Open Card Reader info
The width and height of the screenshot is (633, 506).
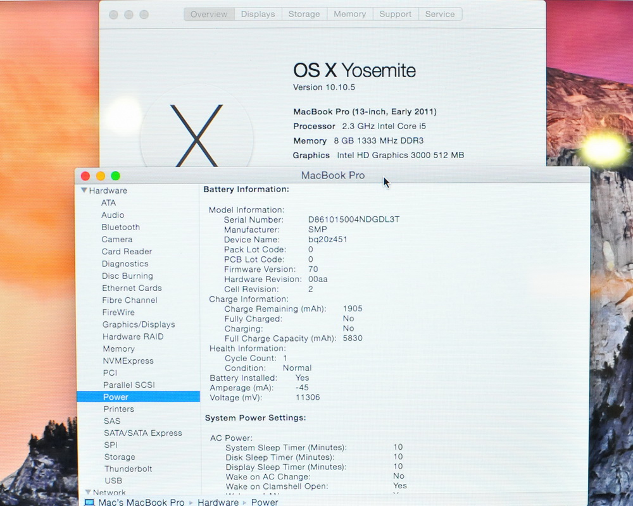(127, 251)
